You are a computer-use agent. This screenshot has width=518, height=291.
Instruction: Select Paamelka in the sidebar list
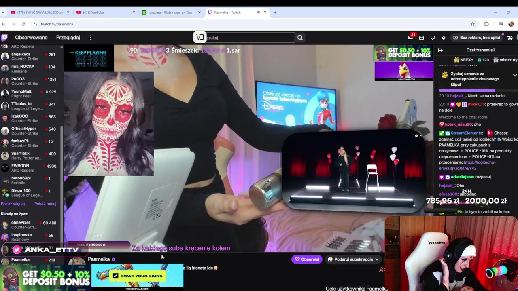click(31, 261)
